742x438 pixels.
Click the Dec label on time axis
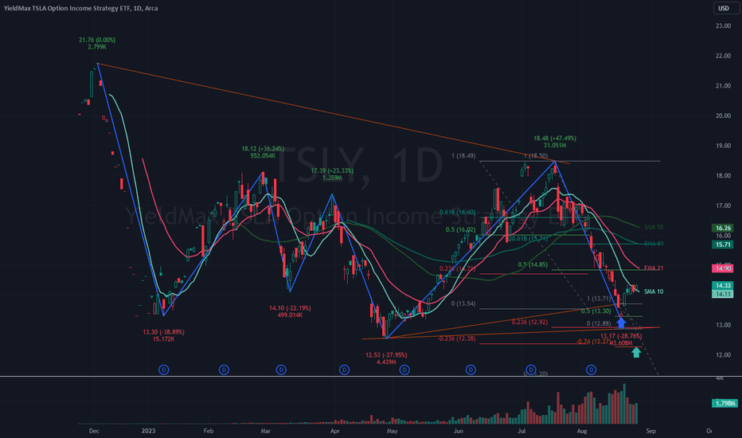pyautogui.click(x=94, y=431)
